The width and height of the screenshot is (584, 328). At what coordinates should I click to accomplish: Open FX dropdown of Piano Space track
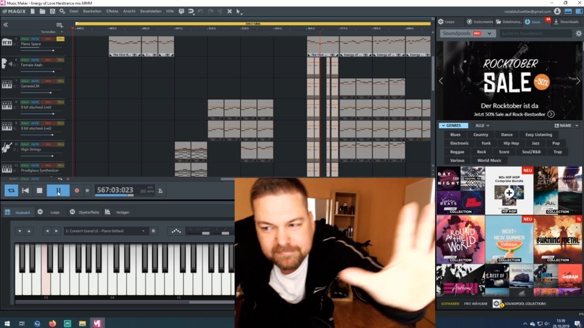[x=61, y=39]
